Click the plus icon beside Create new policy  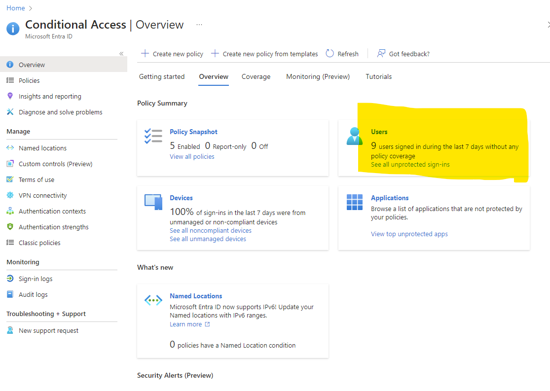145,54
